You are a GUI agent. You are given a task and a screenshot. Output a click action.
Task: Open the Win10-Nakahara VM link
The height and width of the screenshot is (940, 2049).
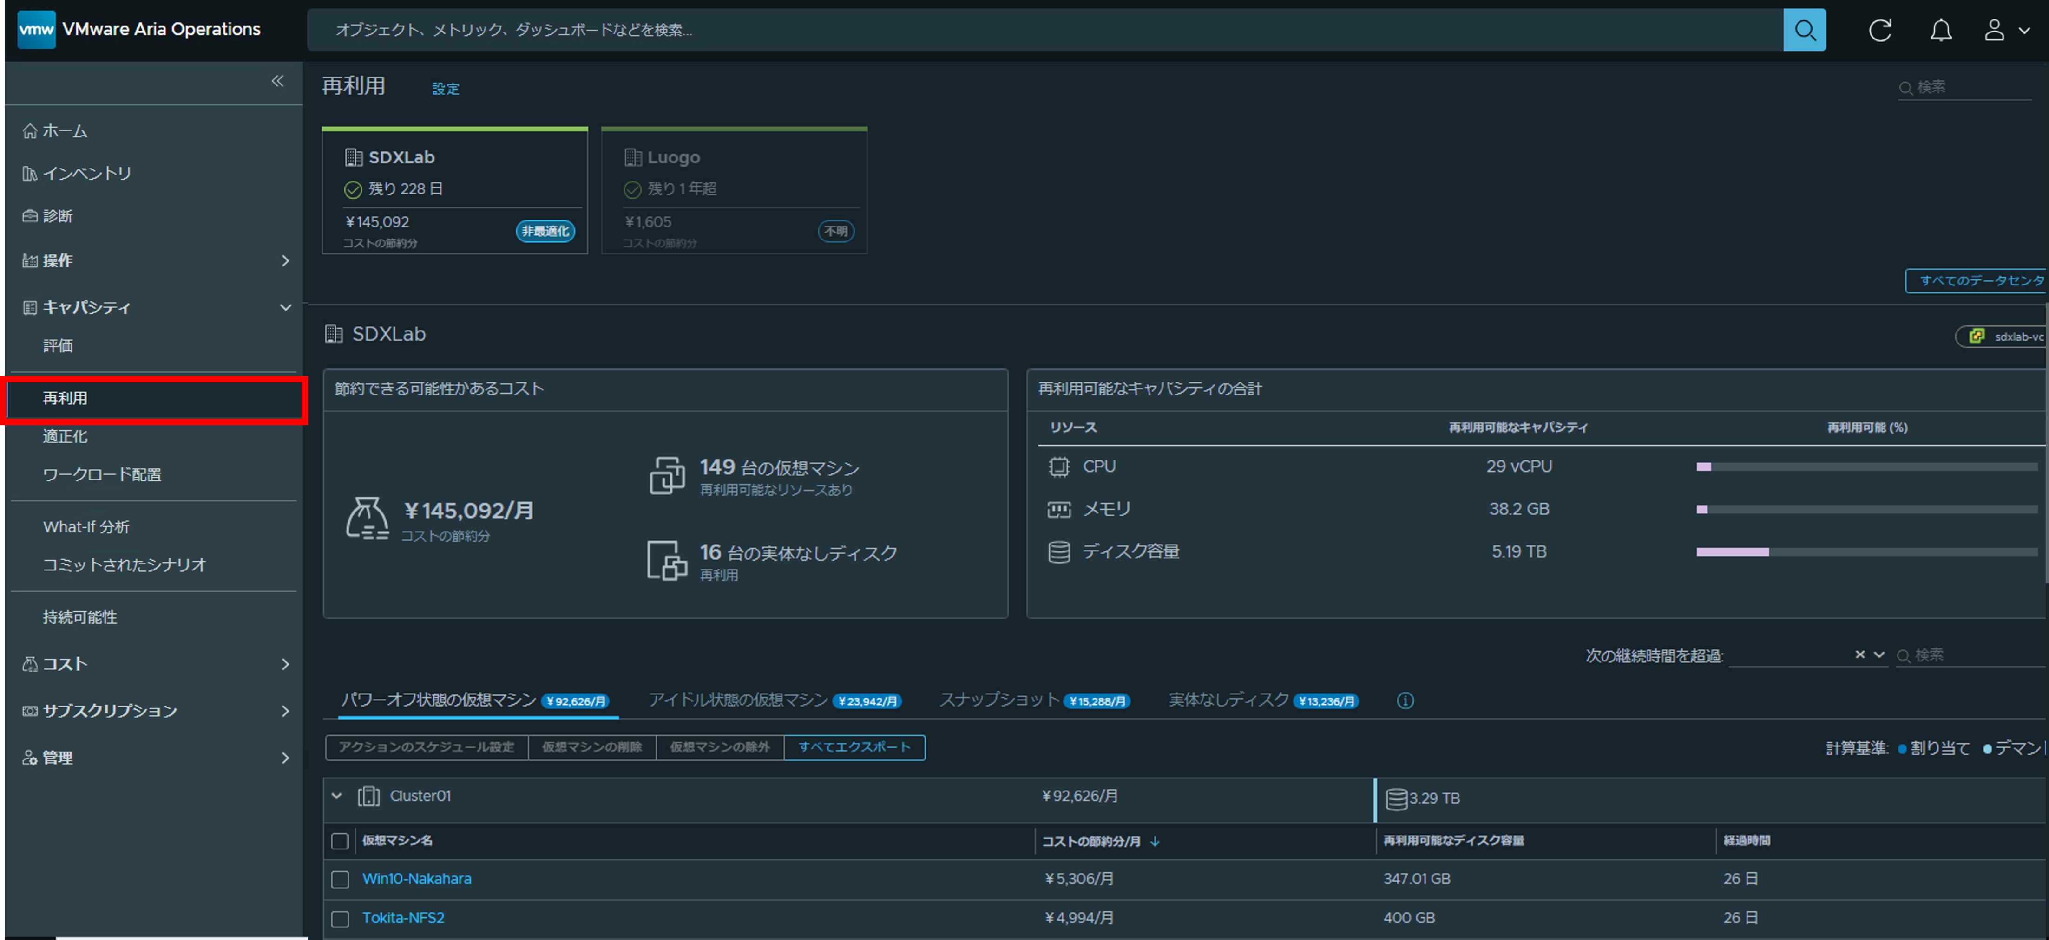pyautogui.click(x=417, y=879)
